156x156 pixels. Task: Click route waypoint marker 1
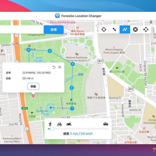(72, 109)
